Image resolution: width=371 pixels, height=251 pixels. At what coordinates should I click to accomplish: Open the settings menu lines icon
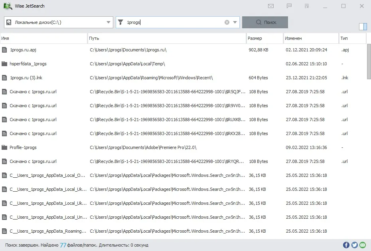pos(307,6)
